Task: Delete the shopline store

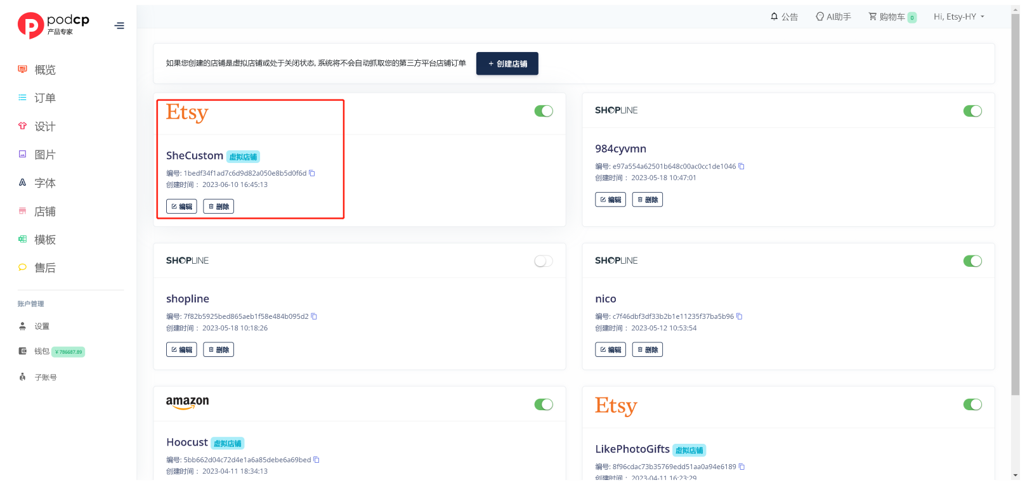Action: (218, 350)
